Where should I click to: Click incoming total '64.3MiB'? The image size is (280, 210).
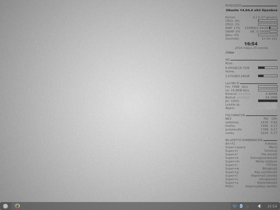click(x=271, y=97)
